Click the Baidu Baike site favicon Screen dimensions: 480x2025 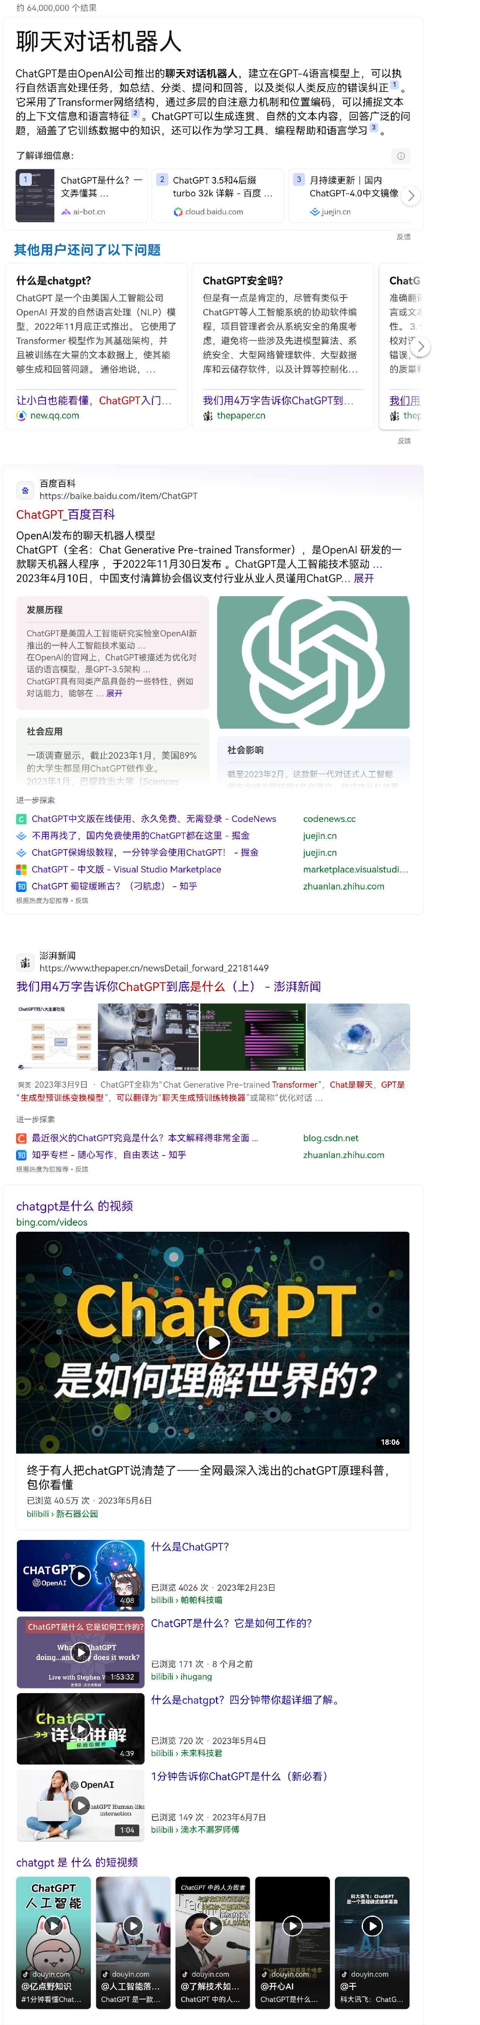[25, 490]
